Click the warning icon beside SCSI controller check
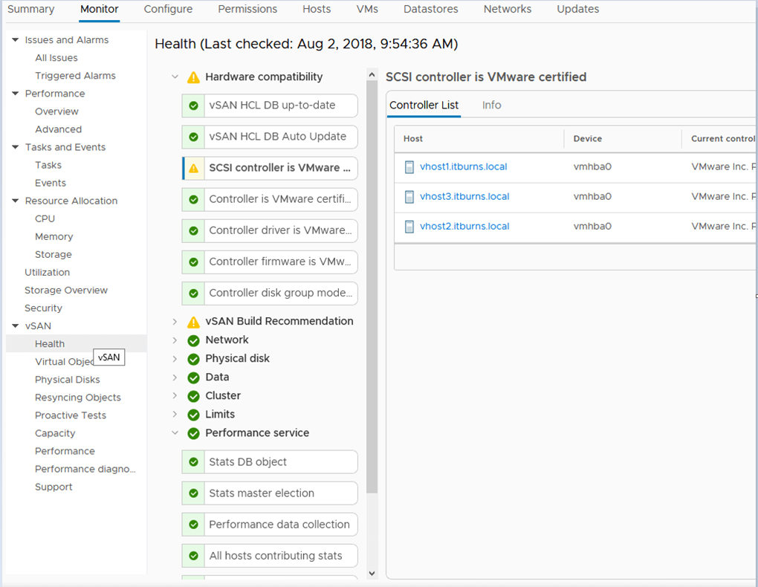758x587 pixels. point(192,168)
